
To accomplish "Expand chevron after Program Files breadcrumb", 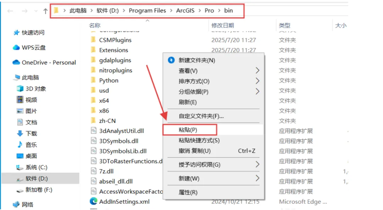I will 171,11.
